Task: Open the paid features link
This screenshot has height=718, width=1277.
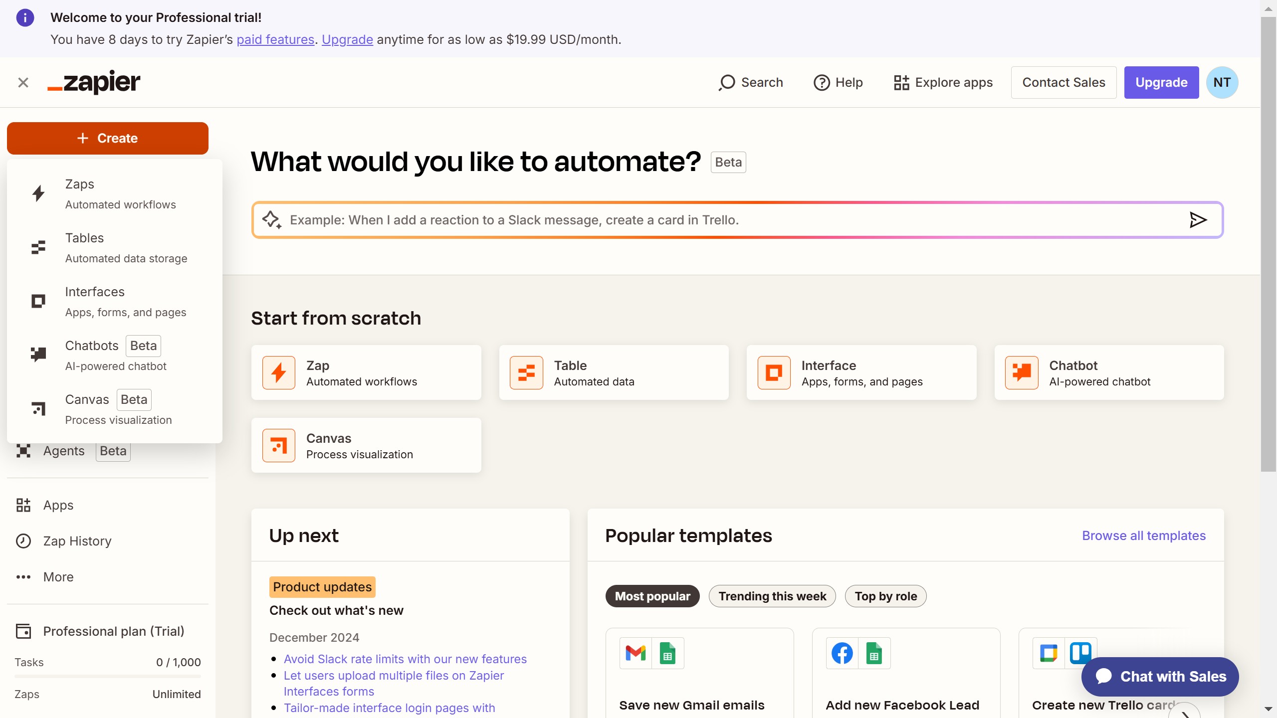Action: coord(275,39)
